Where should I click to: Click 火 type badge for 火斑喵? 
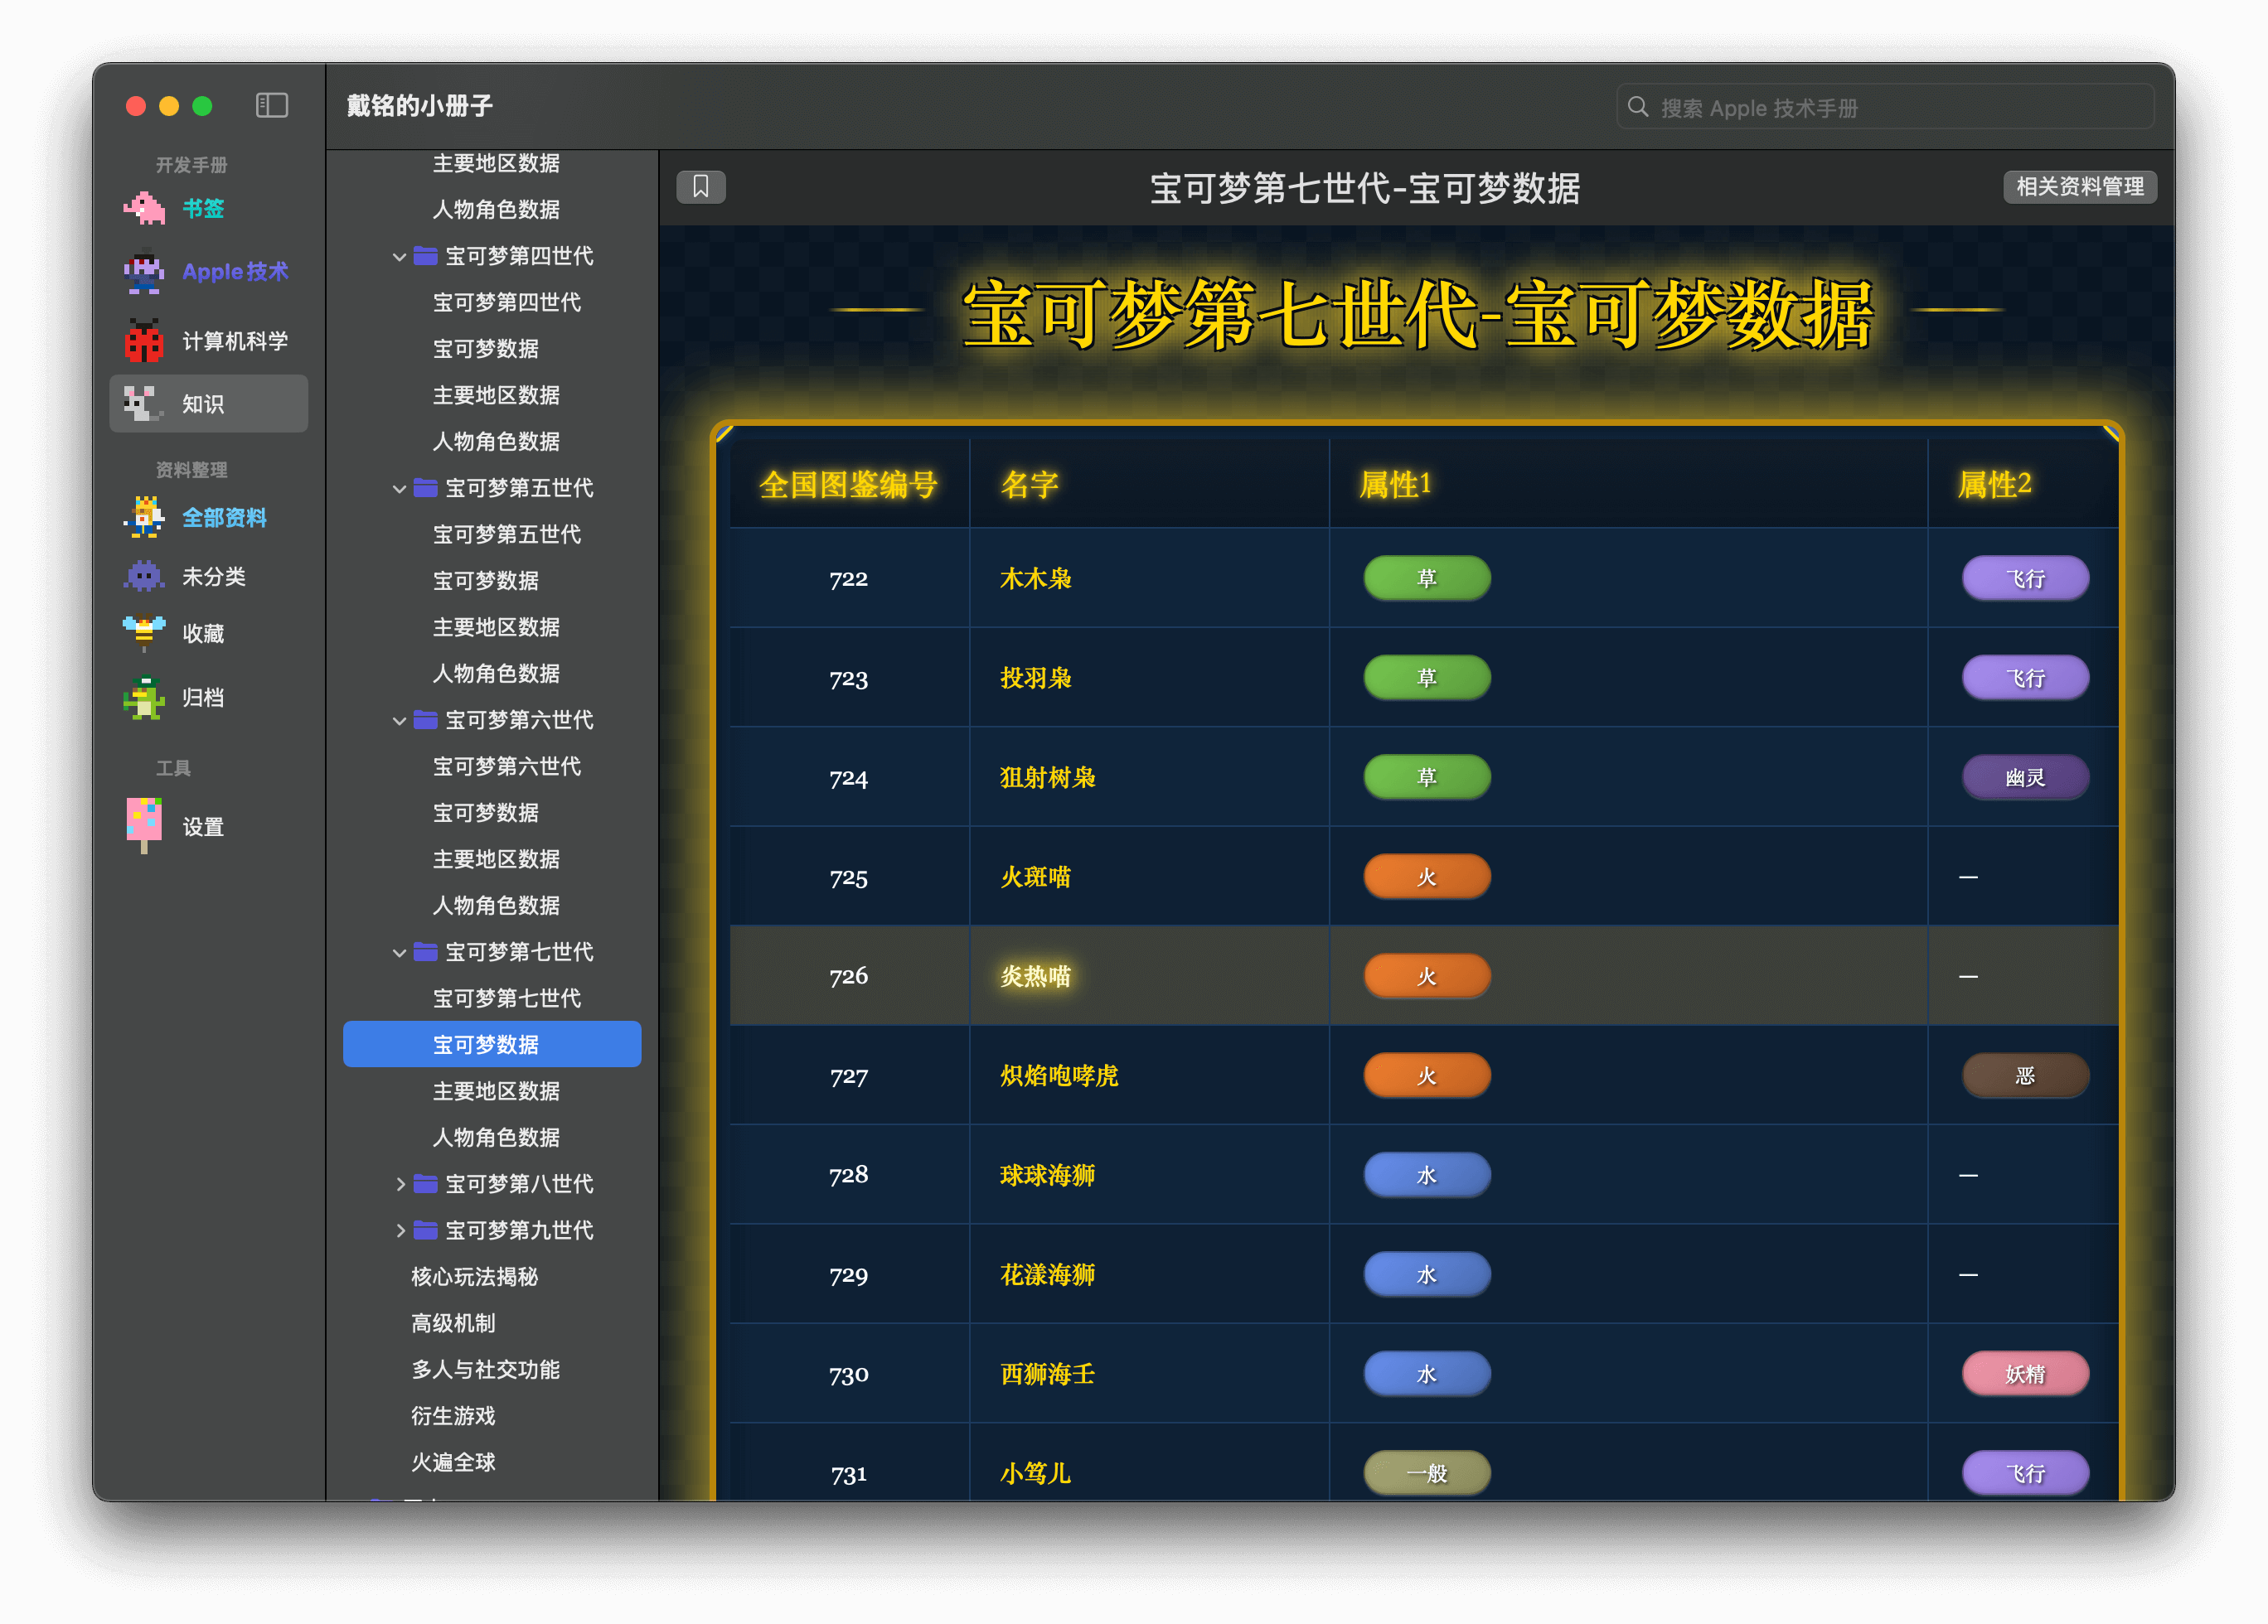tap(1427, 877)
